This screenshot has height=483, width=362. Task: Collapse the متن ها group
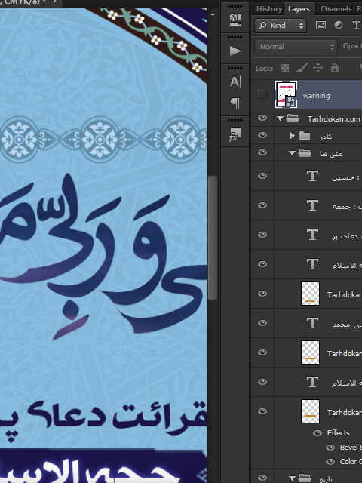[292, 153]
